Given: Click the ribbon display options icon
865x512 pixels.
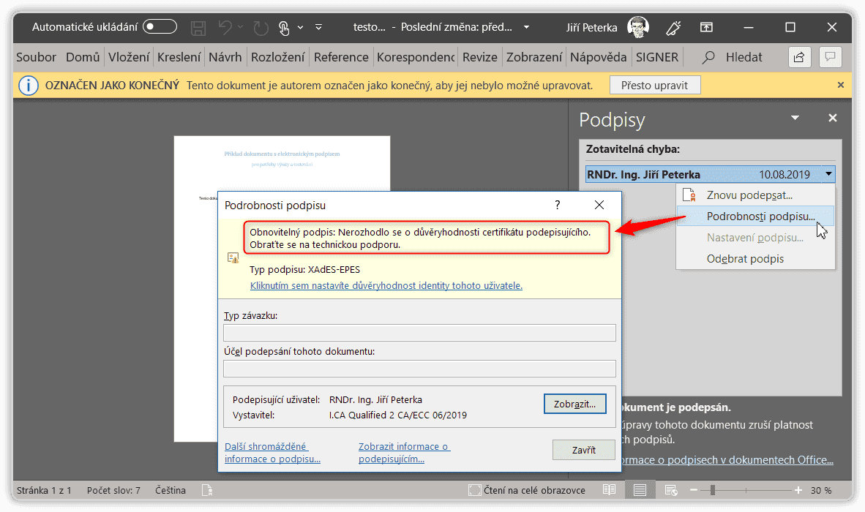Looking at the screenshot, I should pyautogui.click(x=706, y=27).
